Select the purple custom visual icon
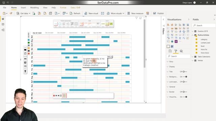Screen dimensions: 216x121 [176, 41]
